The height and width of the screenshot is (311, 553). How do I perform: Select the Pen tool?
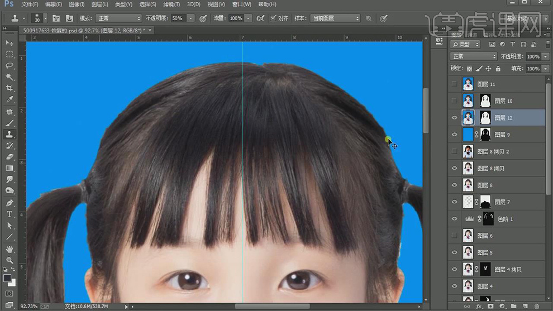9,203
